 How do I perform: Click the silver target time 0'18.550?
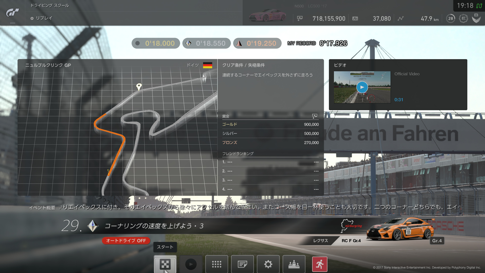(x=206, y=43)
